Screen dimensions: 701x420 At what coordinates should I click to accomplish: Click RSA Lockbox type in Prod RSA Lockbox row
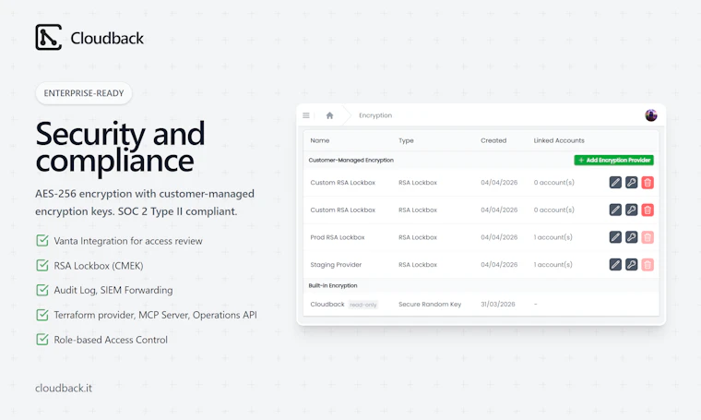click(418, 237)
